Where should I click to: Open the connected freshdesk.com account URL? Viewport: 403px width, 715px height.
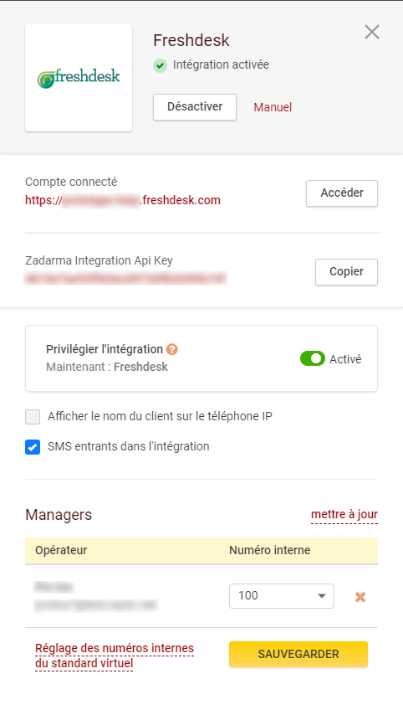123,200
